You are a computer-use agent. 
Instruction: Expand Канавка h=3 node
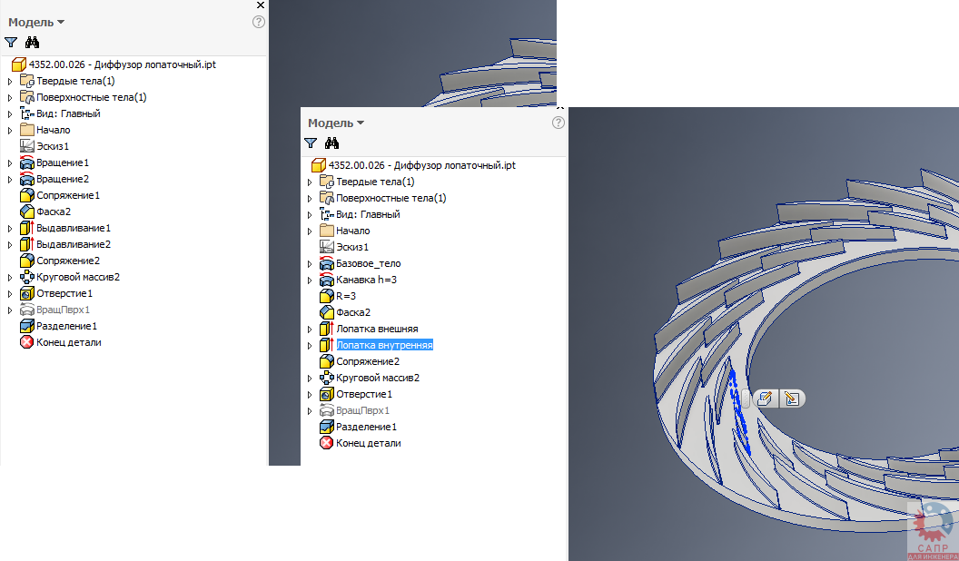[x=310, y=280]
